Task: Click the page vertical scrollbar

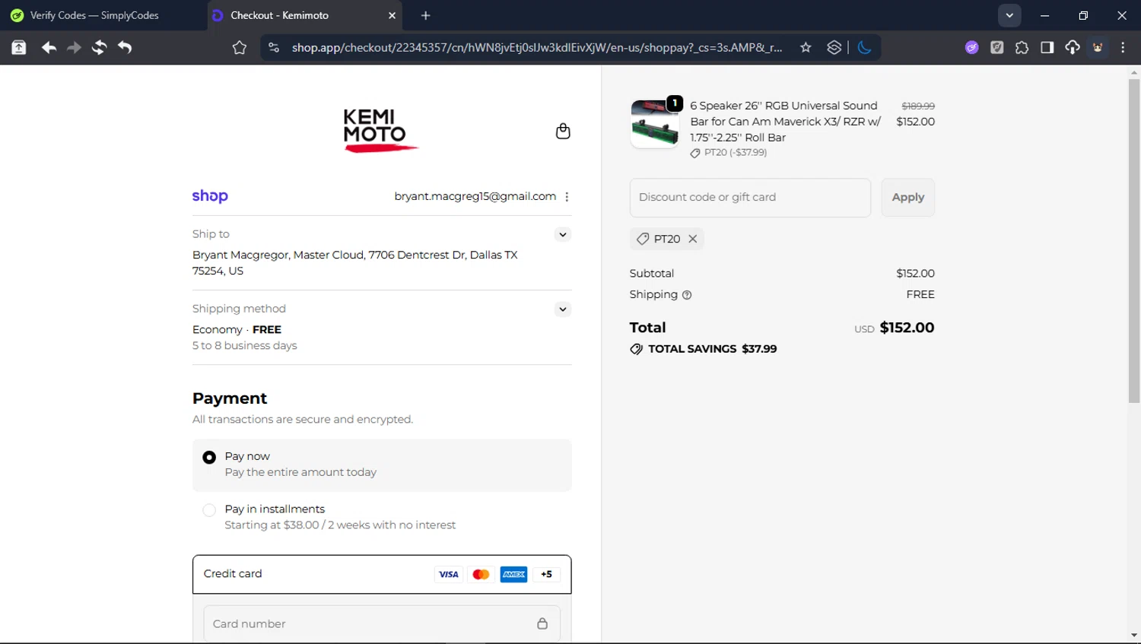Action: click(1134, 241)
